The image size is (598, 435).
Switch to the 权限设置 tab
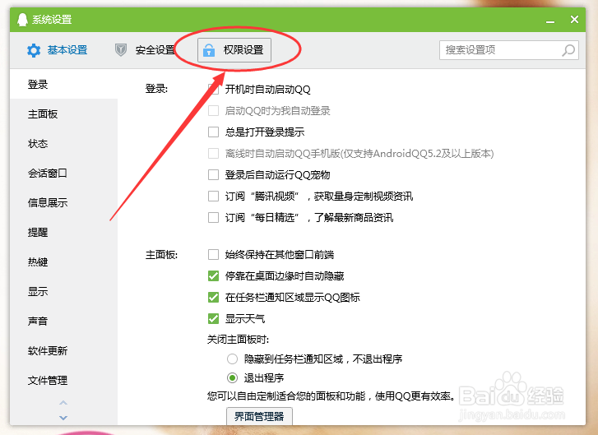[x=234, y=50]
